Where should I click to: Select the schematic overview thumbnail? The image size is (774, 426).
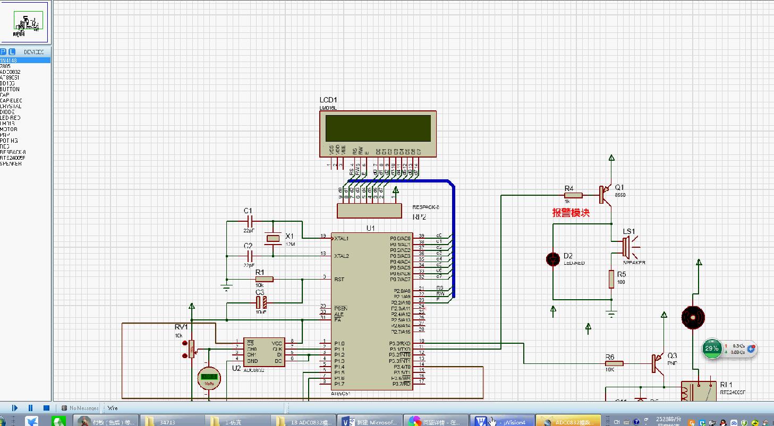pyautogui.click(x=24, y=23)
